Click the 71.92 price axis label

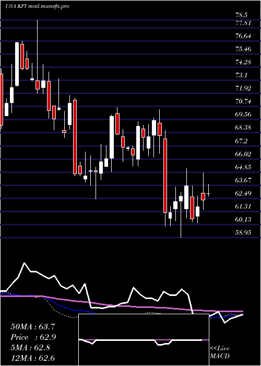[244, 88]
